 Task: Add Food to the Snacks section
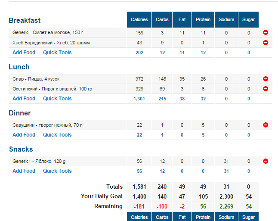point(24,171)
